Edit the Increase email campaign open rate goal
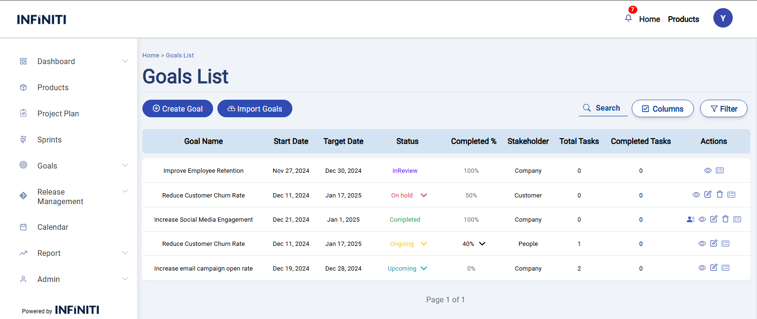Screen dimensions: 757x319 713,268
